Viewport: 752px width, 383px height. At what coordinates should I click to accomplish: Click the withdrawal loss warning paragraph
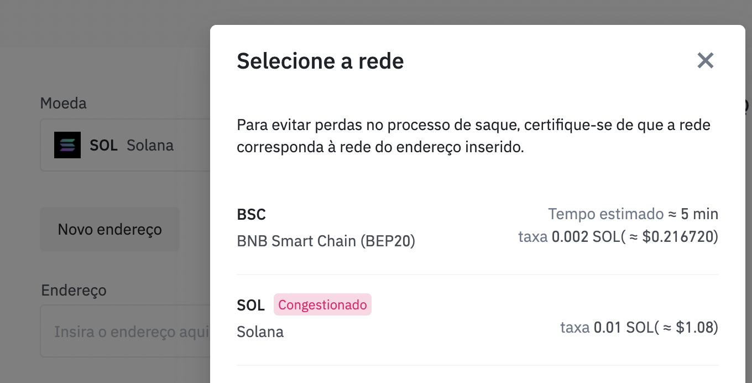pos(473,136)
